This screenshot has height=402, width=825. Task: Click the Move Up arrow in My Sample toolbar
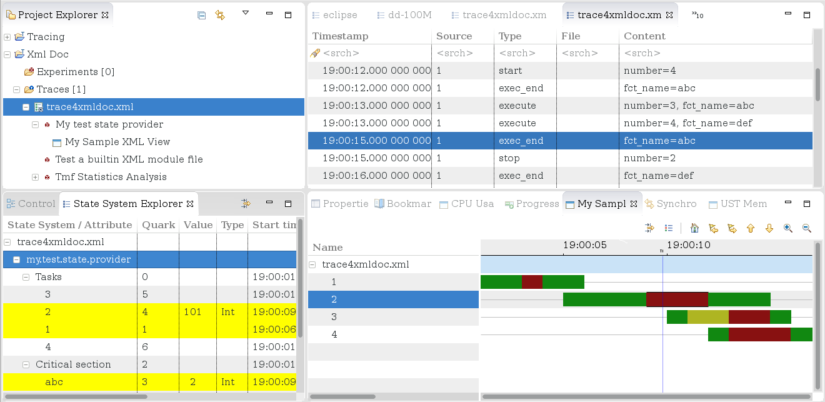[751, 228]
